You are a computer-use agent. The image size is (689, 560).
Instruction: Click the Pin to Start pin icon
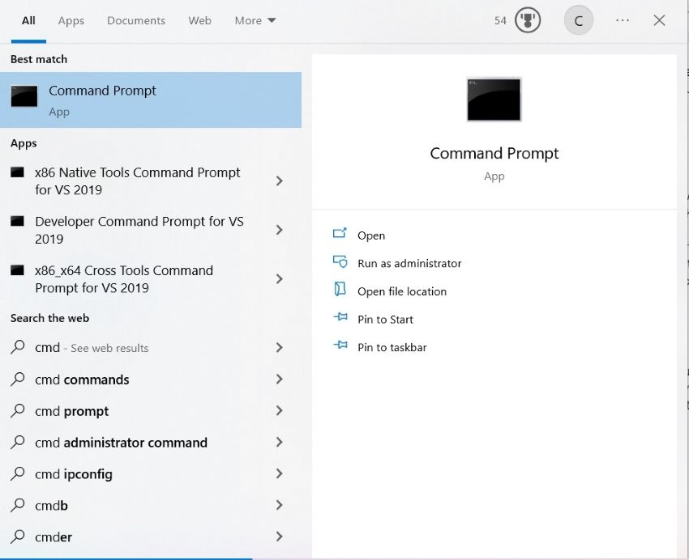340,319
